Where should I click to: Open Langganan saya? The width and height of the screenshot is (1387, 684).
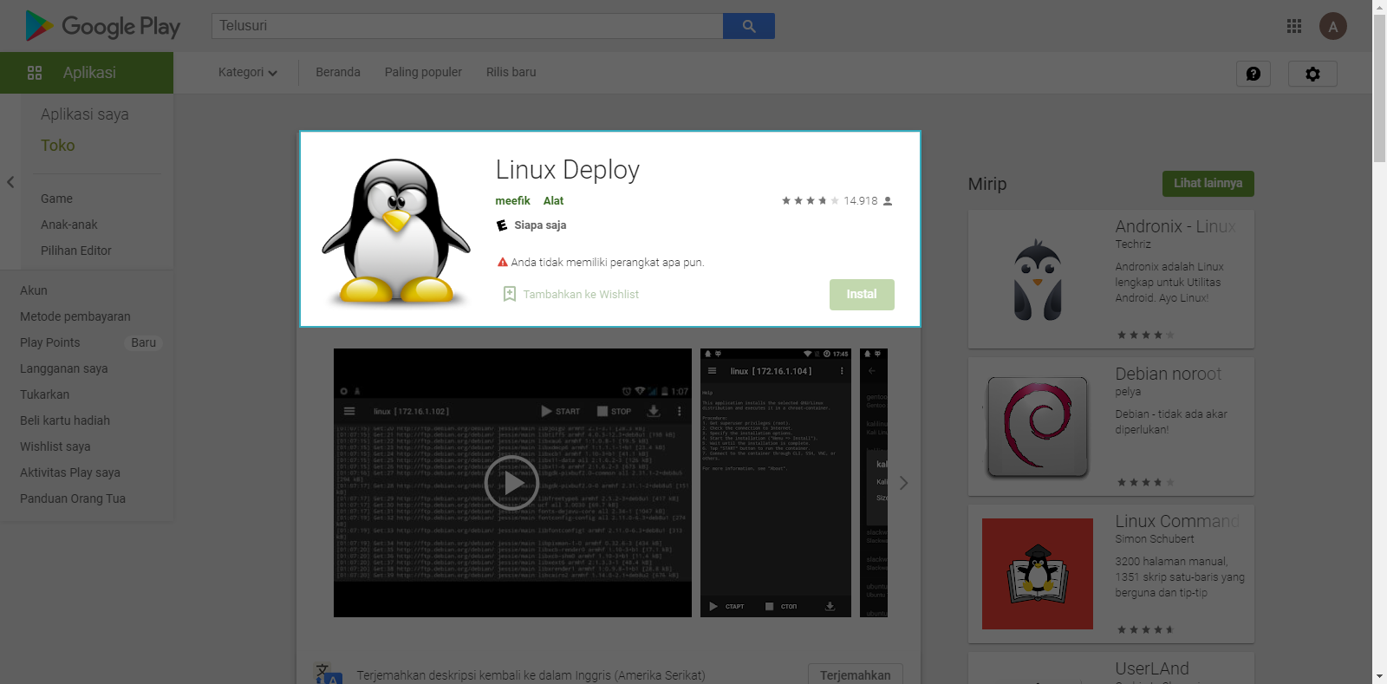coord(64,368)
